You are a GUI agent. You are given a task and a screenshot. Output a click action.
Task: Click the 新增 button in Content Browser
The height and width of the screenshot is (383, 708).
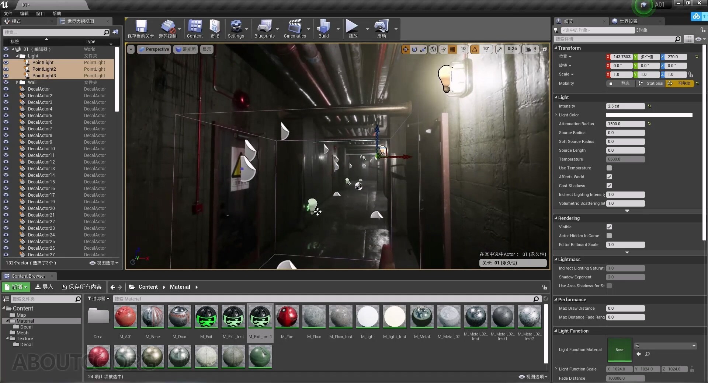(15, 287)
